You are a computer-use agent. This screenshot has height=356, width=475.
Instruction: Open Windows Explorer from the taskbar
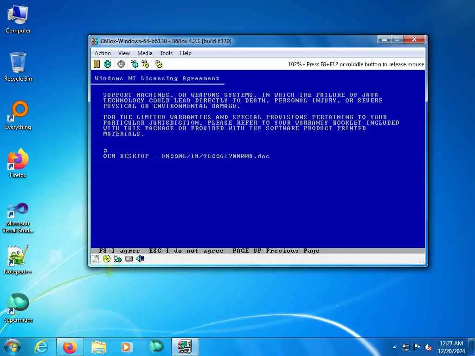[x=99, y=347]
